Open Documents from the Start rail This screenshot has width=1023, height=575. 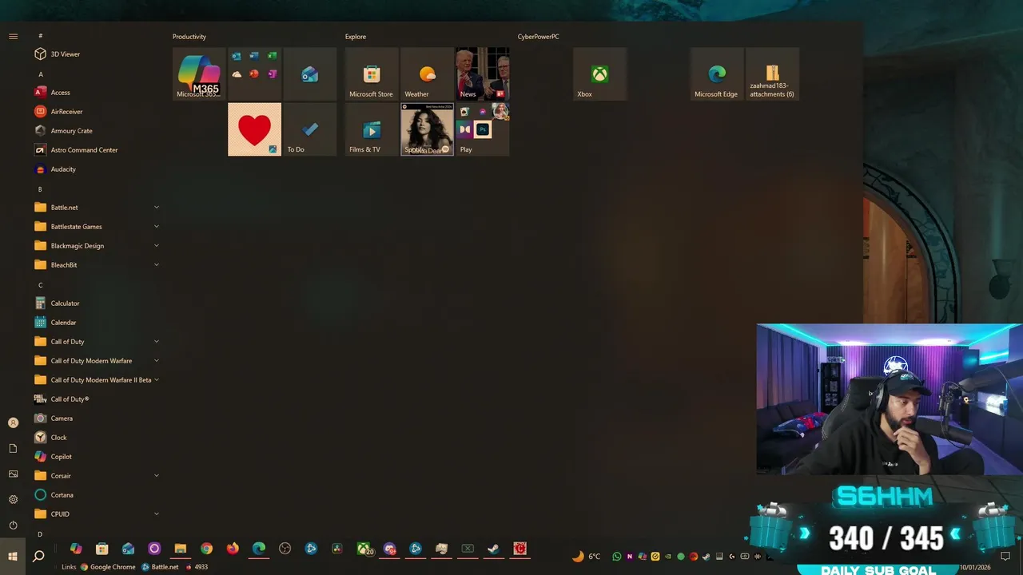(x=13, y=449)
